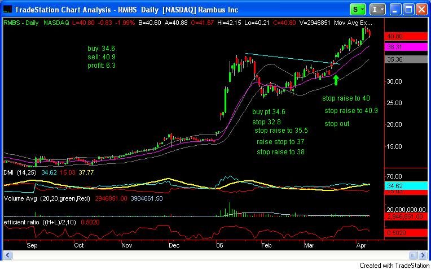Click the "V=2946851" volume text
The image size is (431, 269).
tap(314, 23)
